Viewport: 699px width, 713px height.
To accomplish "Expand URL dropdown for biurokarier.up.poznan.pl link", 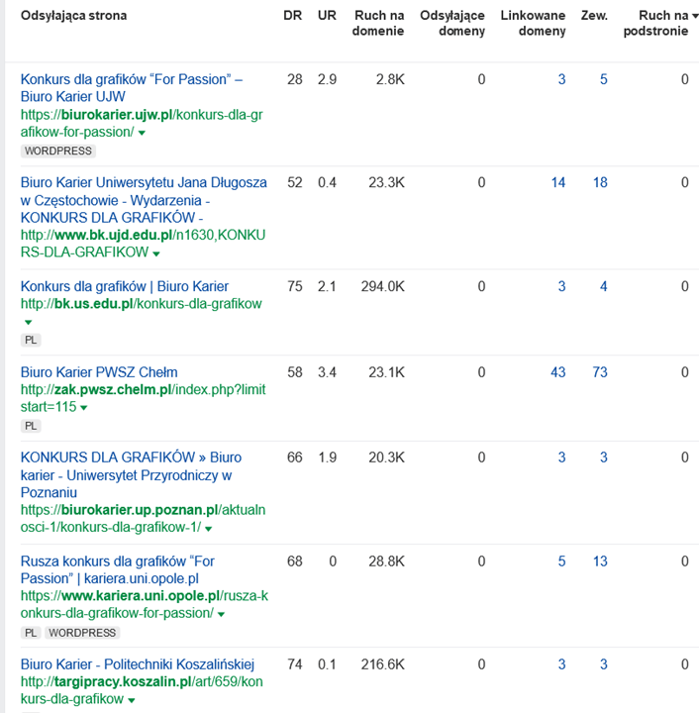I will 209,529.
